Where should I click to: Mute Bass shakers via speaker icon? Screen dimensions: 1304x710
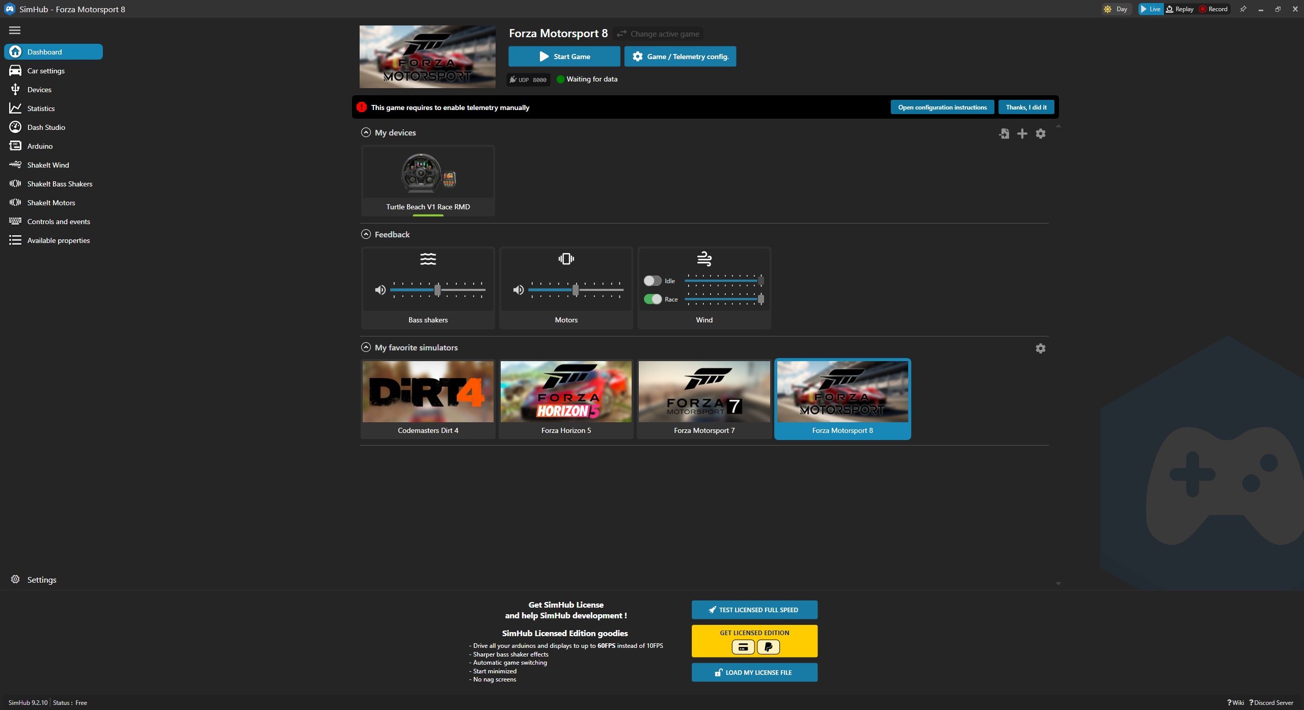(x=381, y=290)
